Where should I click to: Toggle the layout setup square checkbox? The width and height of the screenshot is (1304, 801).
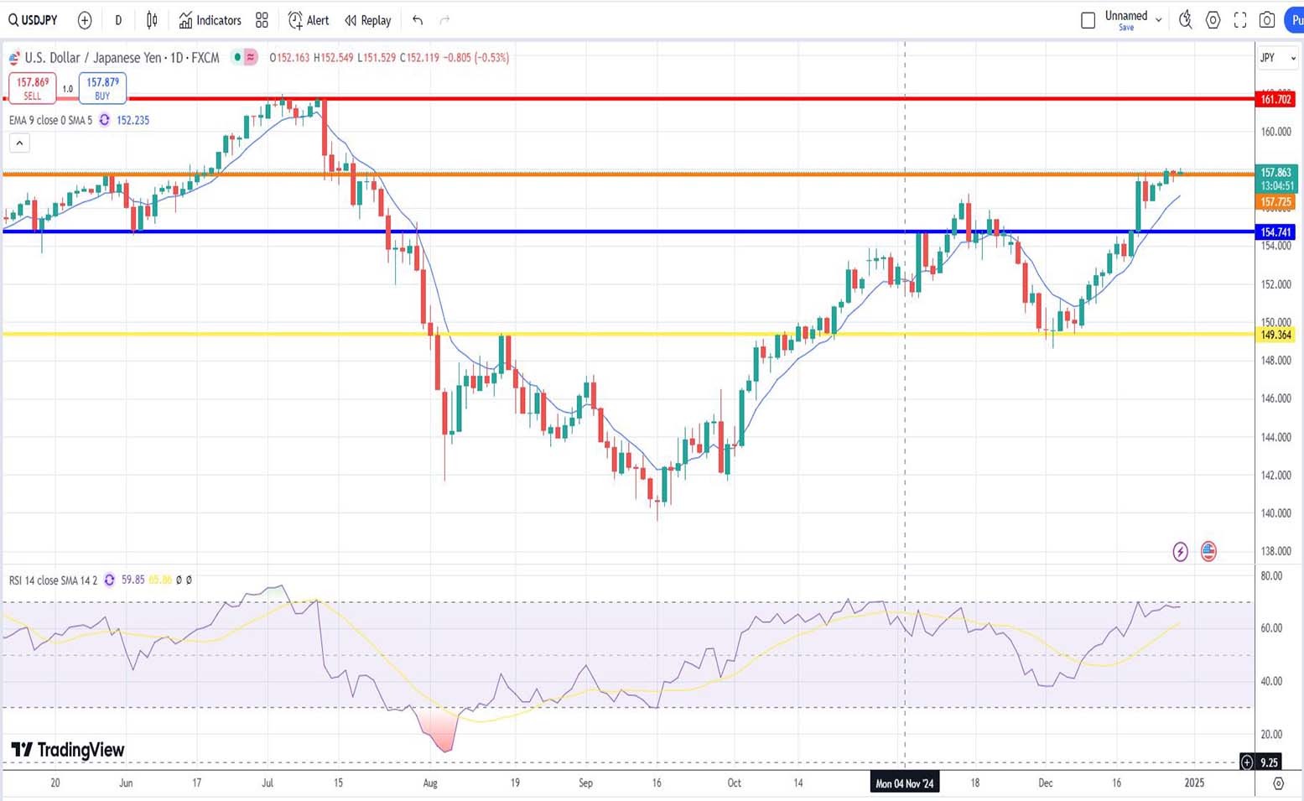coord(1088,20)
